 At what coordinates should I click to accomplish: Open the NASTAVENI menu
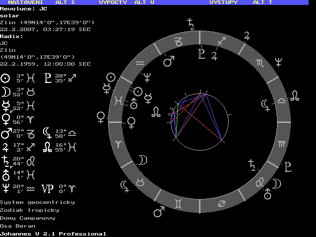coord(25,2)
